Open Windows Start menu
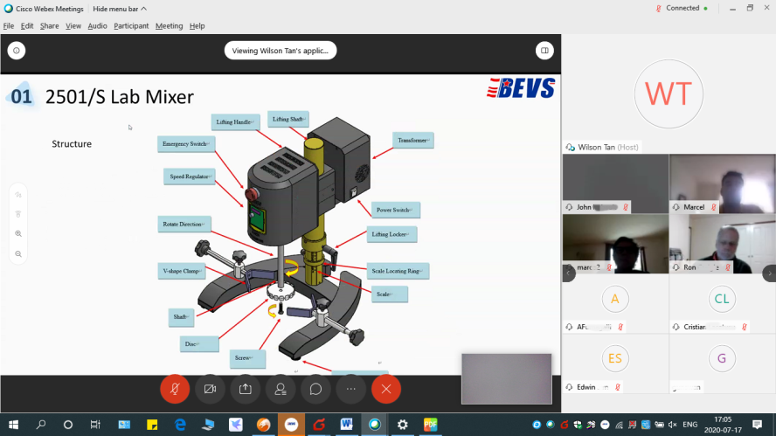 (13, 425)
